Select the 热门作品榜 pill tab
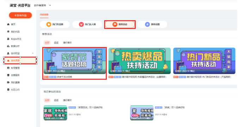 (55, 24)
